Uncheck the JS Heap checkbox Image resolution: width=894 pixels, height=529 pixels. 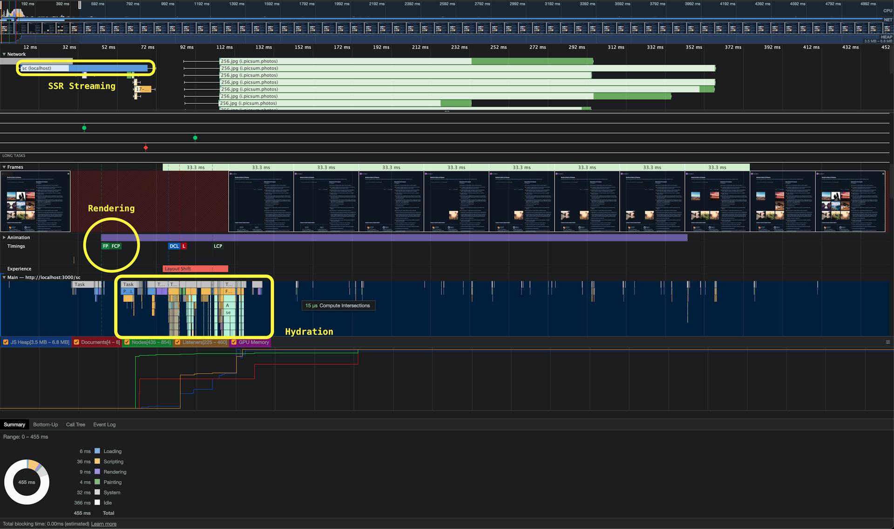[x=6, y=342]
